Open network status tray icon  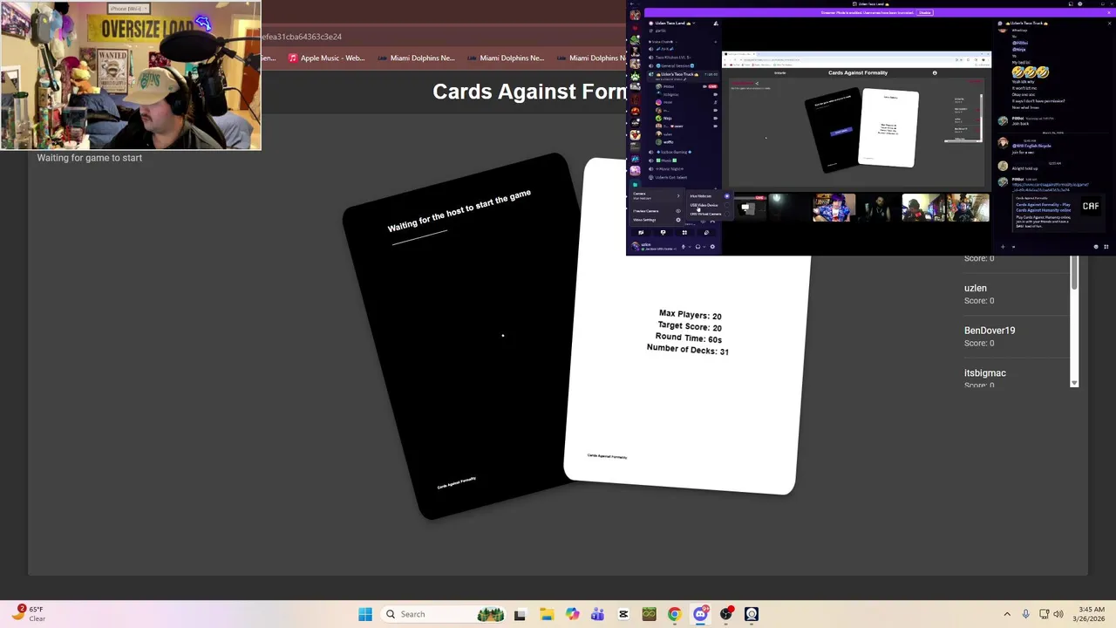pyautogui.click(x=1045, y=614)
